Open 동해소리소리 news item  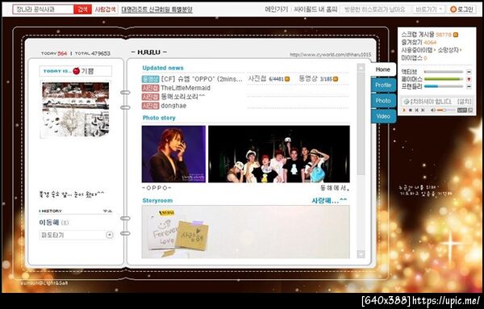183,97
